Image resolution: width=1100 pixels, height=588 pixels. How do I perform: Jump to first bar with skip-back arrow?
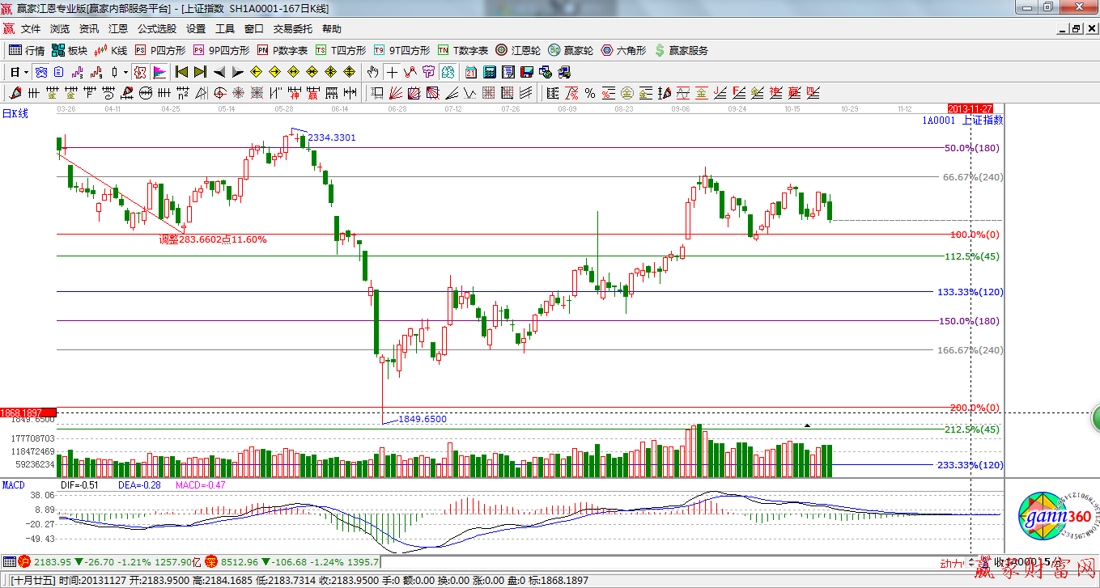point(181,72)
